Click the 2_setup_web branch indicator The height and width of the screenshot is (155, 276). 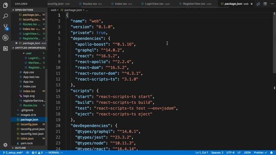pyautogui.click(x=13, y=153)
